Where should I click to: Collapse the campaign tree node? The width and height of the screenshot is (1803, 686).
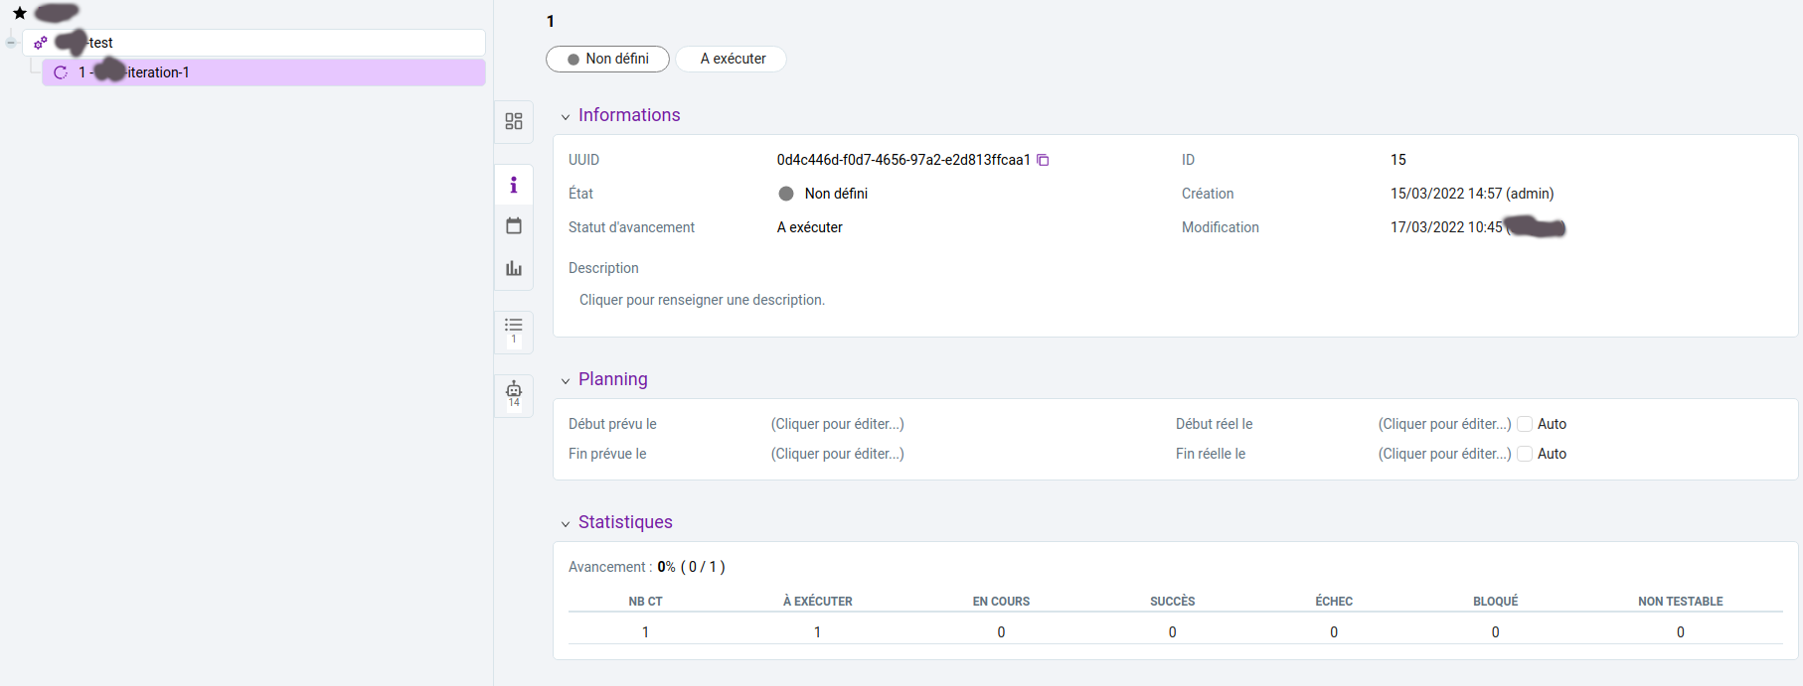click(11, 43)
